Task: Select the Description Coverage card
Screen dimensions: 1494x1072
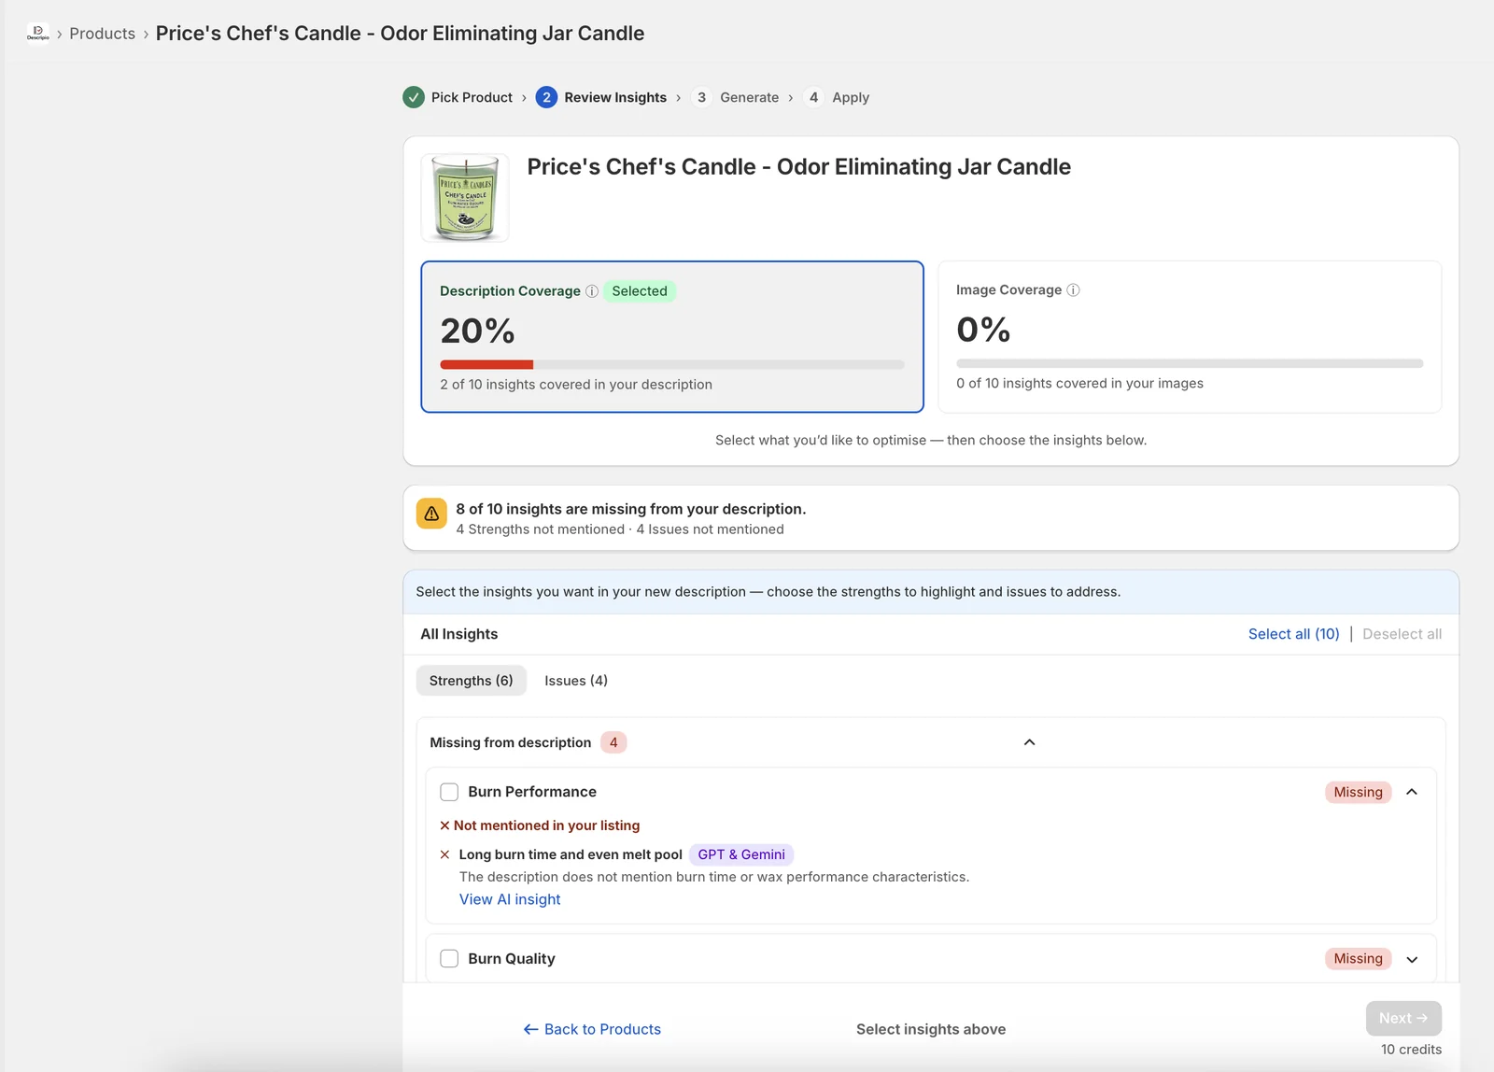Action: [672, 337]
